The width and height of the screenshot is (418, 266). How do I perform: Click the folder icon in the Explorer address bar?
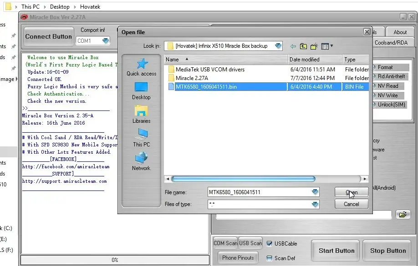[x=9, y=6]
